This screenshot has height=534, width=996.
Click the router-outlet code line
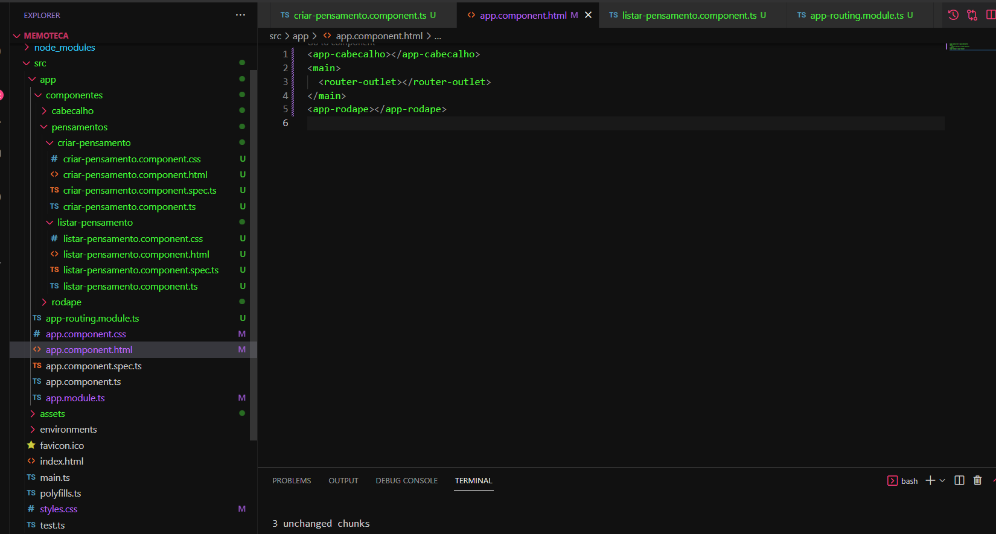[404, 82]
